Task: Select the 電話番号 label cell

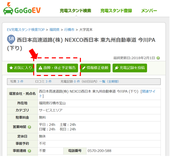Action: point(75,151)
